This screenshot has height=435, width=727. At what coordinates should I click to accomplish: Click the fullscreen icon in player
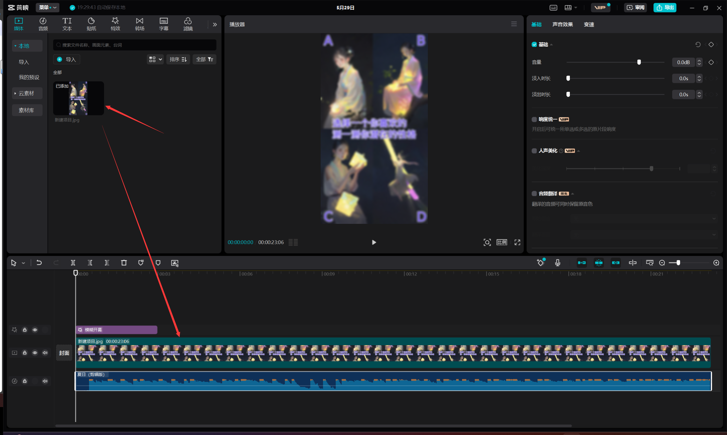[x=517, y=242]
